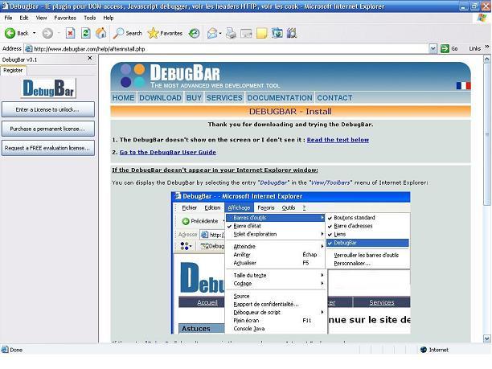
Task: Open the Mail button dropdown arrow
Action: (x=220, y=33)
